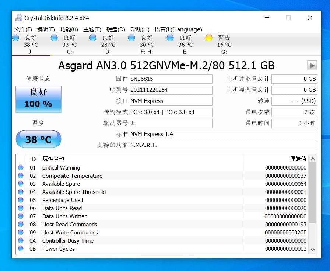330x271 pixels.
Task: Select the Controller Busy Time attribute name
Action: click(68, 241)
